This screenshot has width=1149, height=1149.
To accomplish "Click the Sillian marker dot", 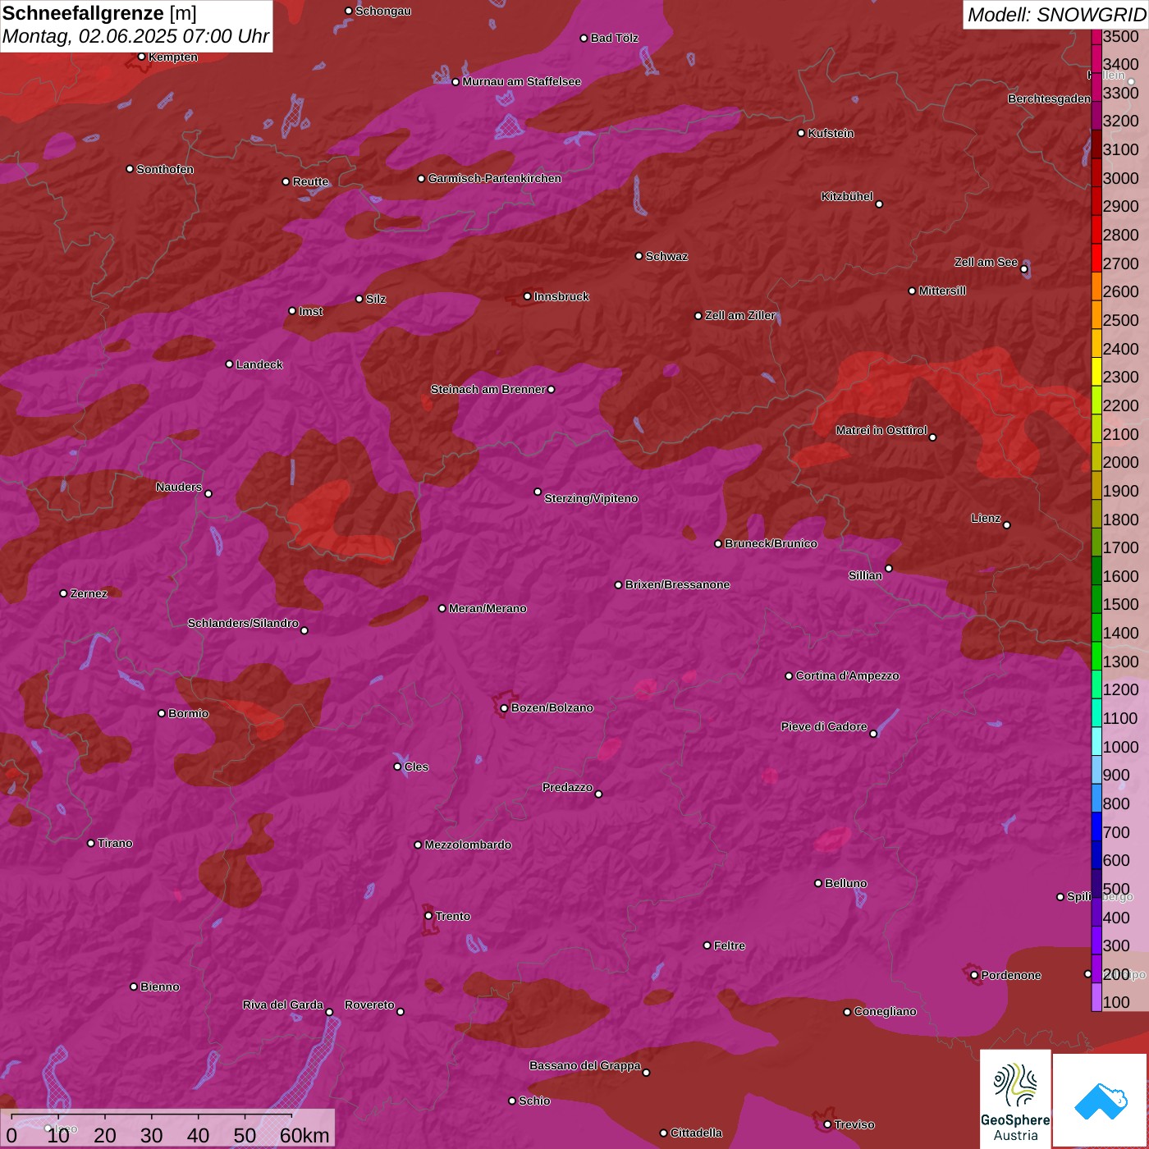I will coord(889,568).
